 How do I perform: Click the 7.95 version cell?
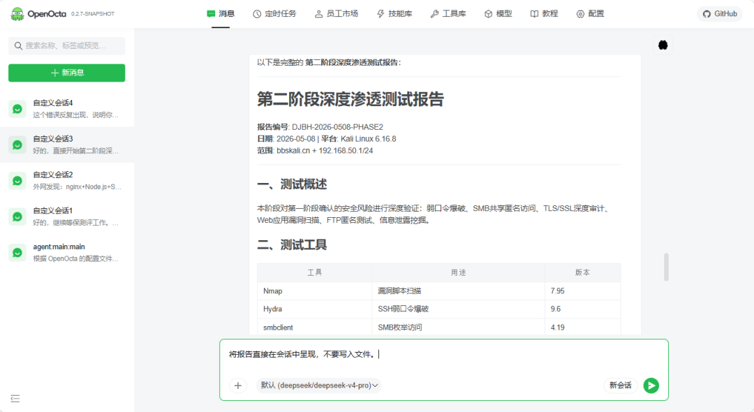coord(582,291)
